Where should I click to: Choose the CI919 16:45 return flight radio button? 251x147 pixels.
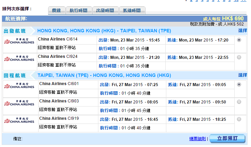[239, 119]
